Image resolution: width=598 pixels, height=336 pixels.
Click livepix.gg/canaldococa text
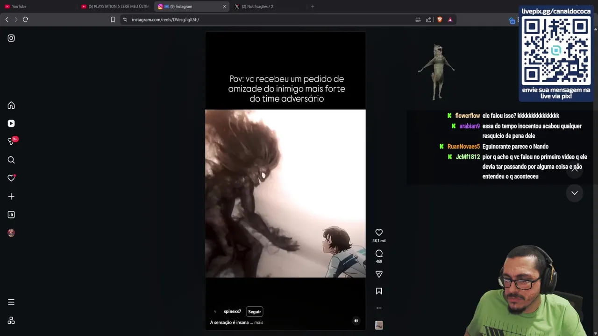[556, 11]
